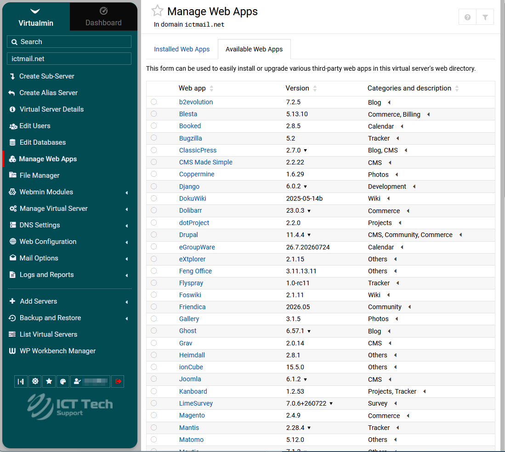Click the Edit Databases stack icon
Image resolution: width=505 pixels, height=452 pixels.
point(12,142)
